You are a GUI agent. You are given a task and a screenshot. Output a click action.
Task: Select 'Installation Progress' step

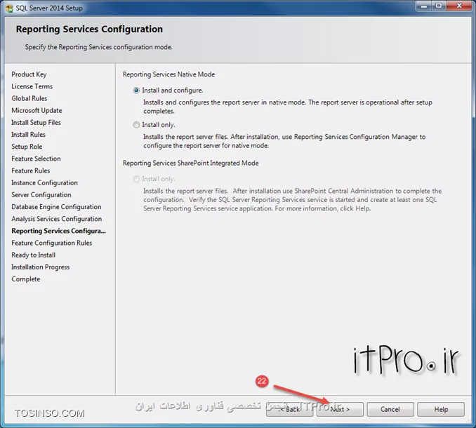pos(41,267)
